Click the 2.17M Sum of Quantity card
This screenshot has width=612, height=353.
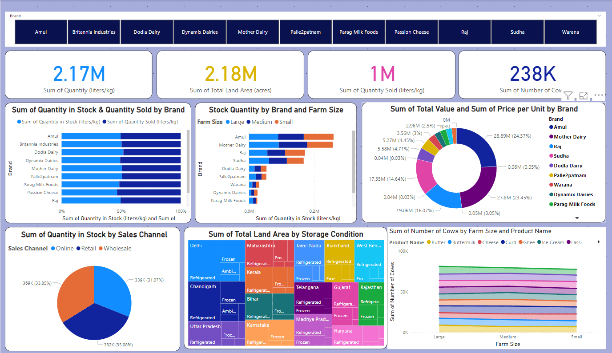pos(79,75)
